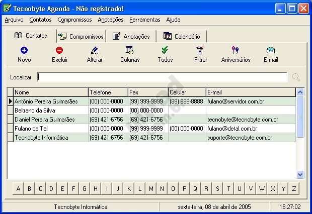The image size is (312, 214).
Task: Click the Tecnobyte Agenda title bar icon
Action: (x=7, y=8)
